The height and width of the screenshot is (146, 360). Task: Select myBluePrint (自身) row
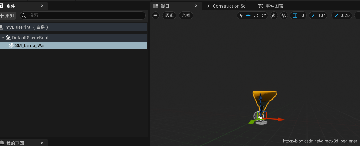pos(73,27)
